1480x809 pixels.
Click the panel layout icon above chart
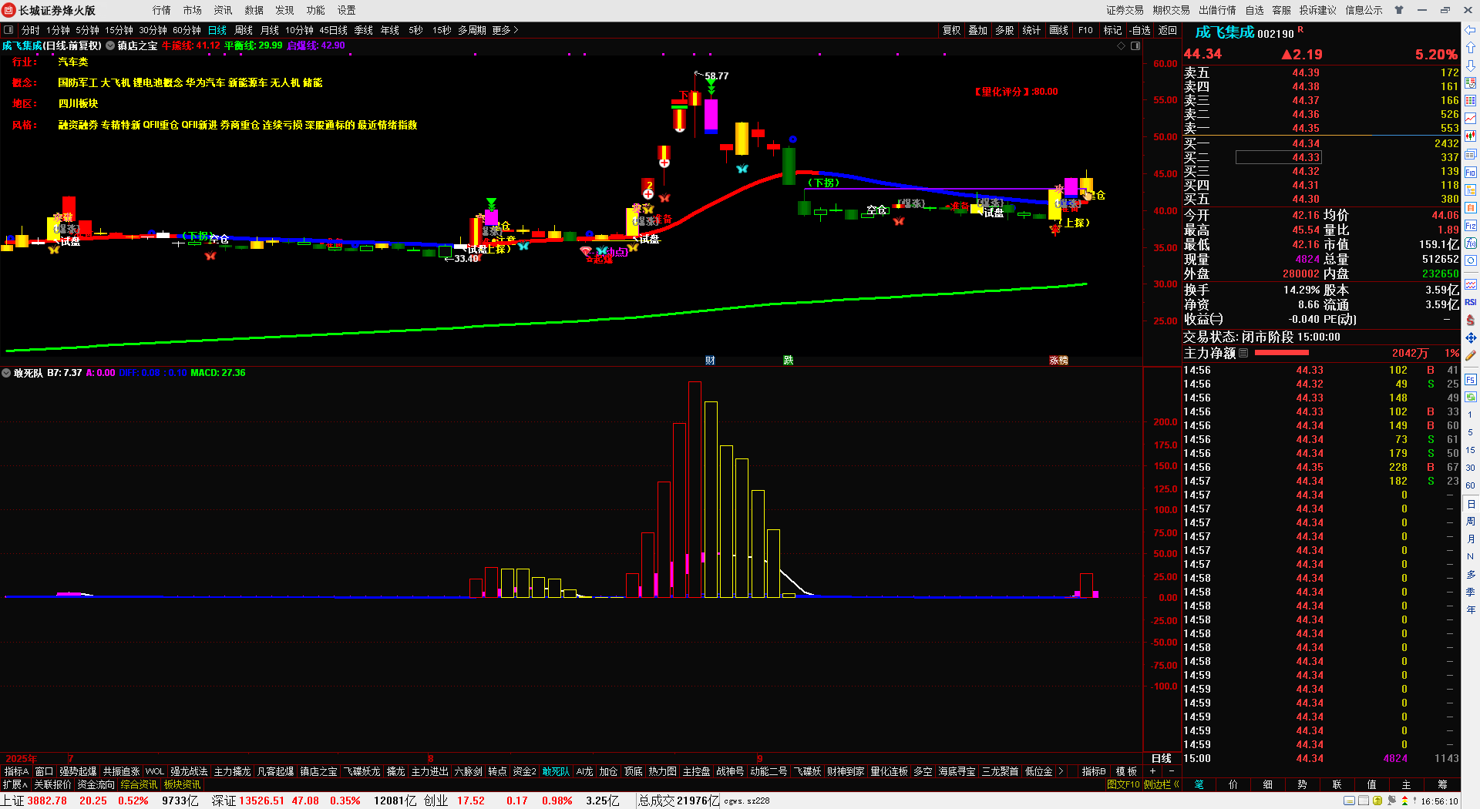pos(1135,46)
